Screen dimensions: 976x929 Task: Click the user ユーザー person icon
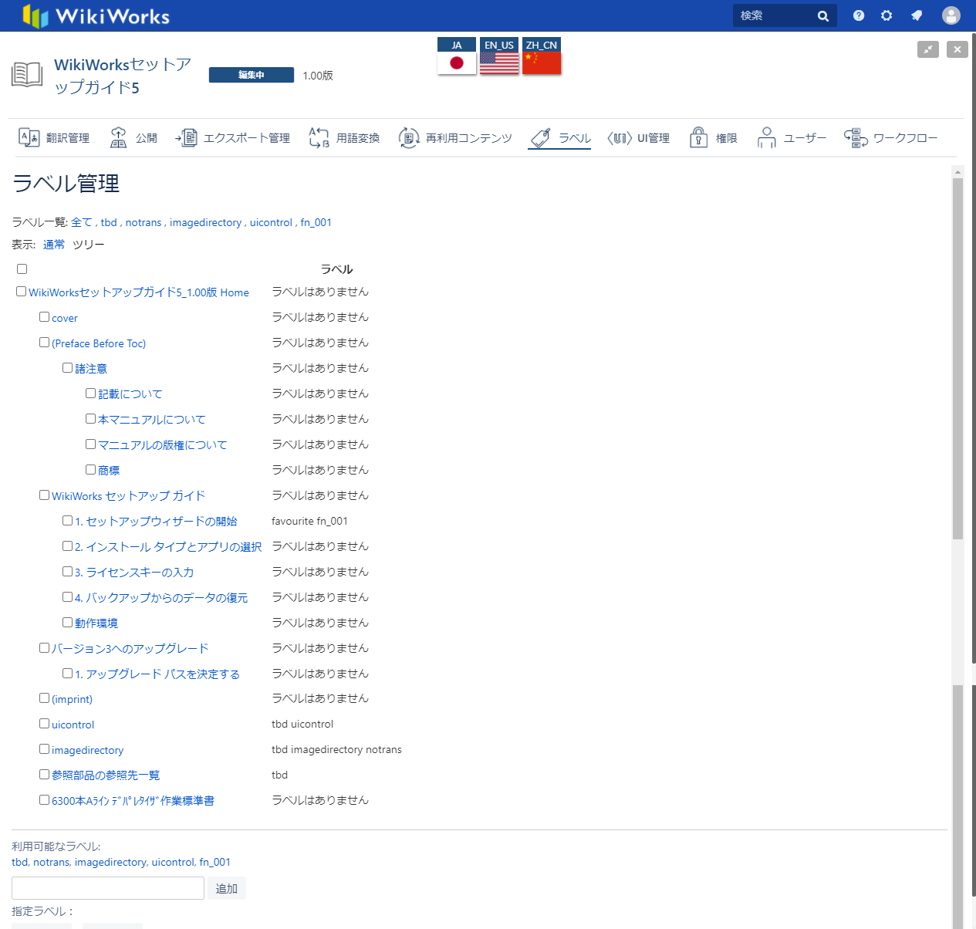(x=766, y=137)
